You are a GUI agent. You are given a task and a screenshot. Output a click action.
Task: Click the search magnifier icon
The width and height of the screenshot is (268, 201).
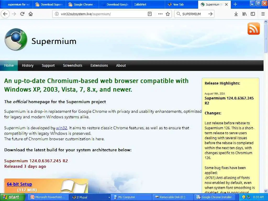coord(178,14)
